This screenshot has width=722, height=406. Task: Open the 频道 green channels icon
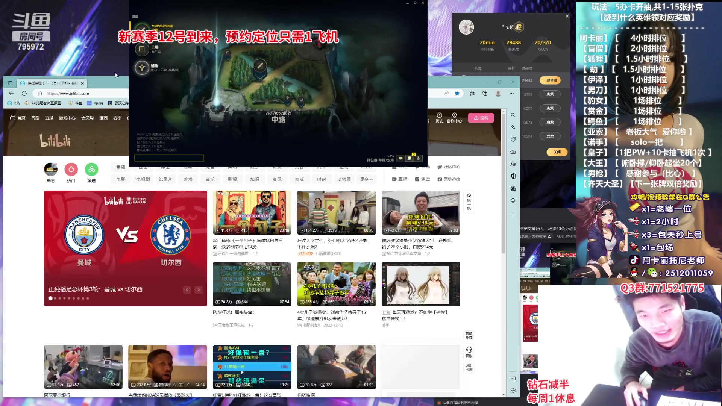(x=91, y=170)
